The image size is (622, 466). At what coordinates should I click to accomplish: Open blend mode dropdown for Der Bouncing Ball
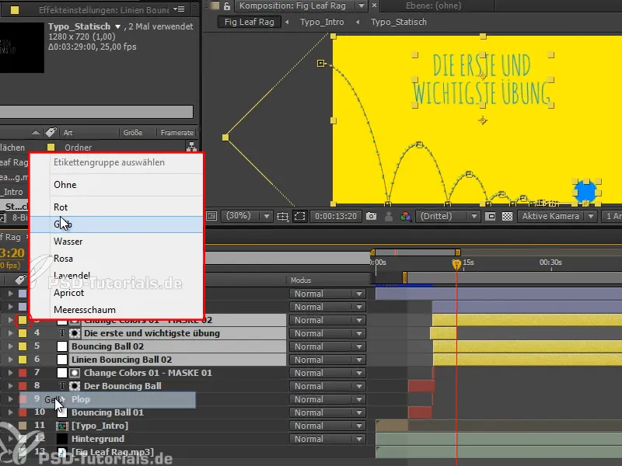click(327, 386)
